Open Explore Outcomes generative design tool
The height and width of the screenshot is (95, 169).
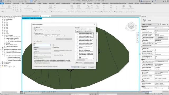point(79,8)
